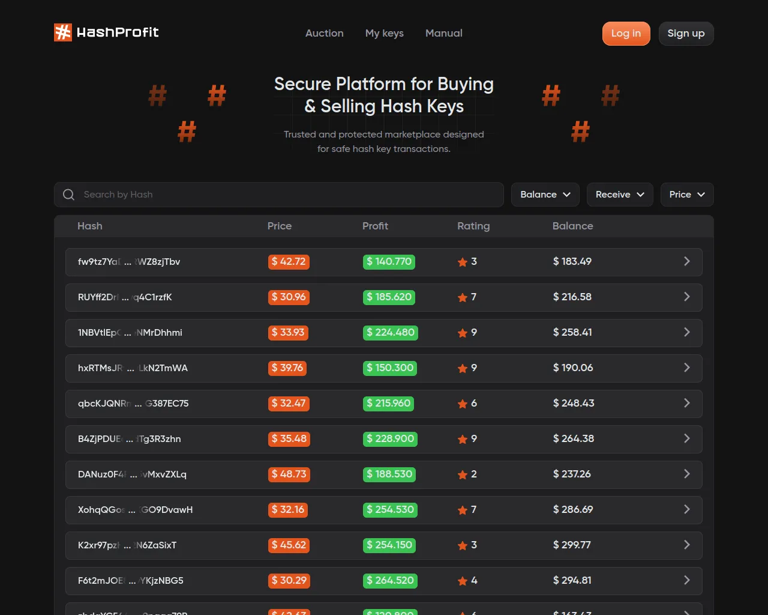The image size is (768, 615).
Task: Click the search magnifier icon
Action: pyautogui.click(x=69, y=195)
